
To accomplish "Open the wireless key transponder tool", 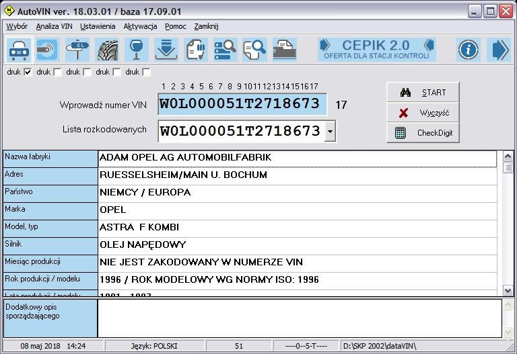I will click(47, 50).
